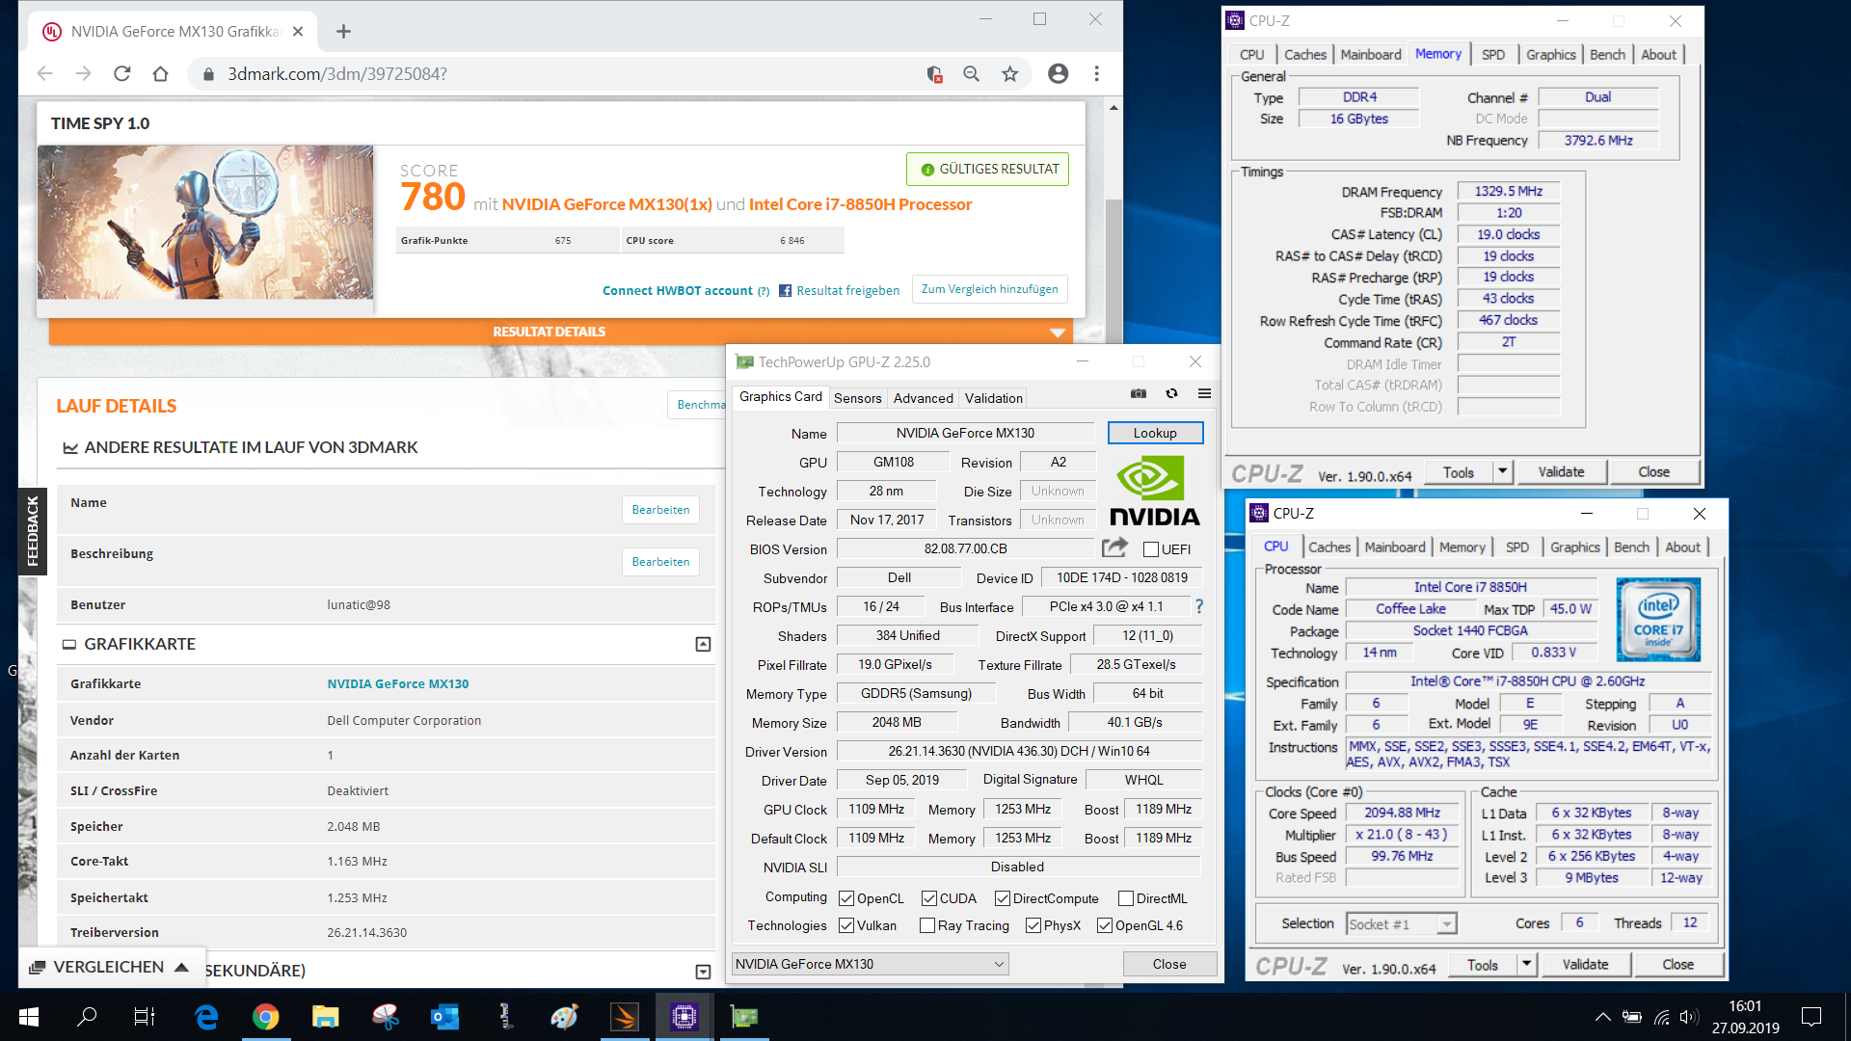Open Tools dropdown arrow in CPU tab CPU-Z window
Viewport: 1851px width, 1041px height.
[x=1526, y=964]
